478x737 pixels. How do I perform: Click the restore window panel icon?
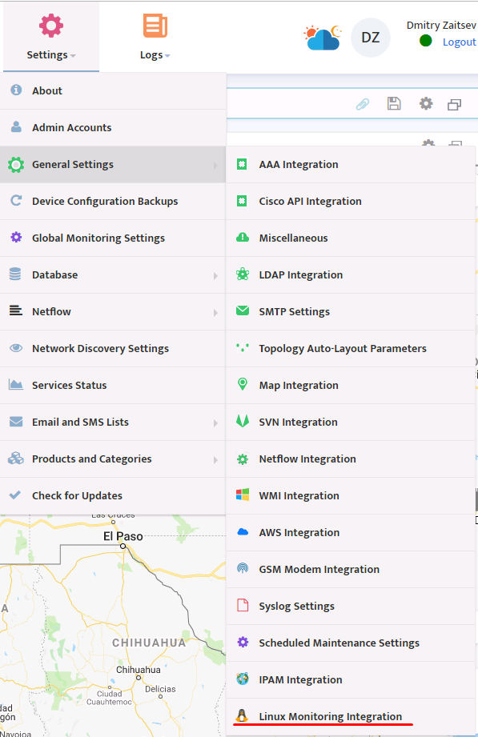(455, 104)
